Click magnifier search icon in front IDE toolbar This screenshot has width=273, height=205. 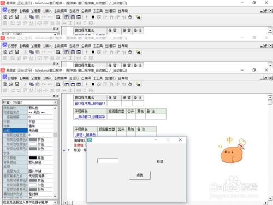[58, 84]
